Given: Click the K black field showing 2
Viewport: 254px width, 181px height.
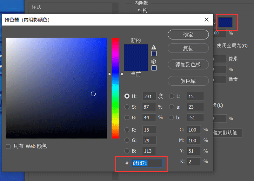Looking at the screenshot, I should [194, 161].
